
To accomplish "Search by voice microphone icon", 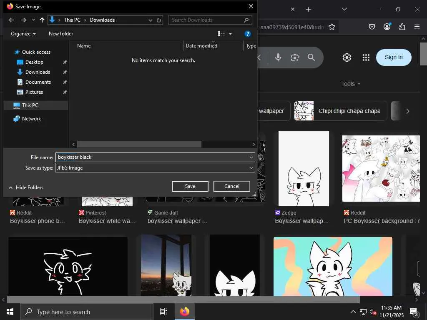I will tap(278, 57).
